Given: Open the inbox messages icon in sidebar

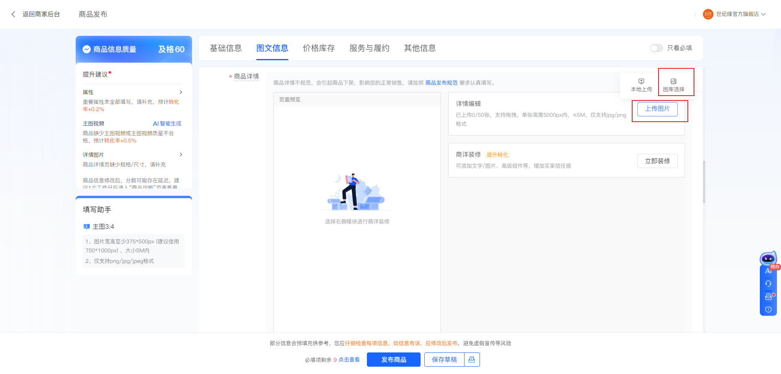Looking at the screenshot, I should (x=768, y=297).
